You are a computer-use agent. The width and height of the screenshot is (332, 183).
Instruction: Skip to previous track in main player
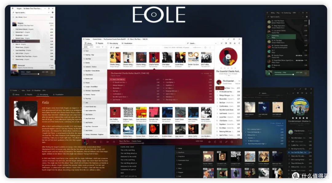coord(94,142)
